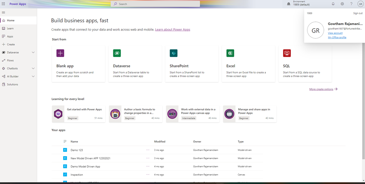Expand the Chatbots navigation section

[x=33, y=68]
